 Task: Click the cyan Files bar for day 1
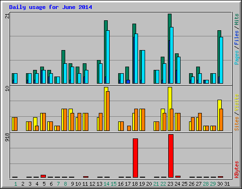tap(16, 78)
